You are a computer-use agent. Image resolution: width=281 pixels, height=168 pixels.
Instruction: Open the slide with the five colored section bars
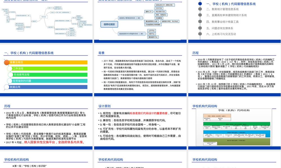pyautogui.click(x=46, y=70)
